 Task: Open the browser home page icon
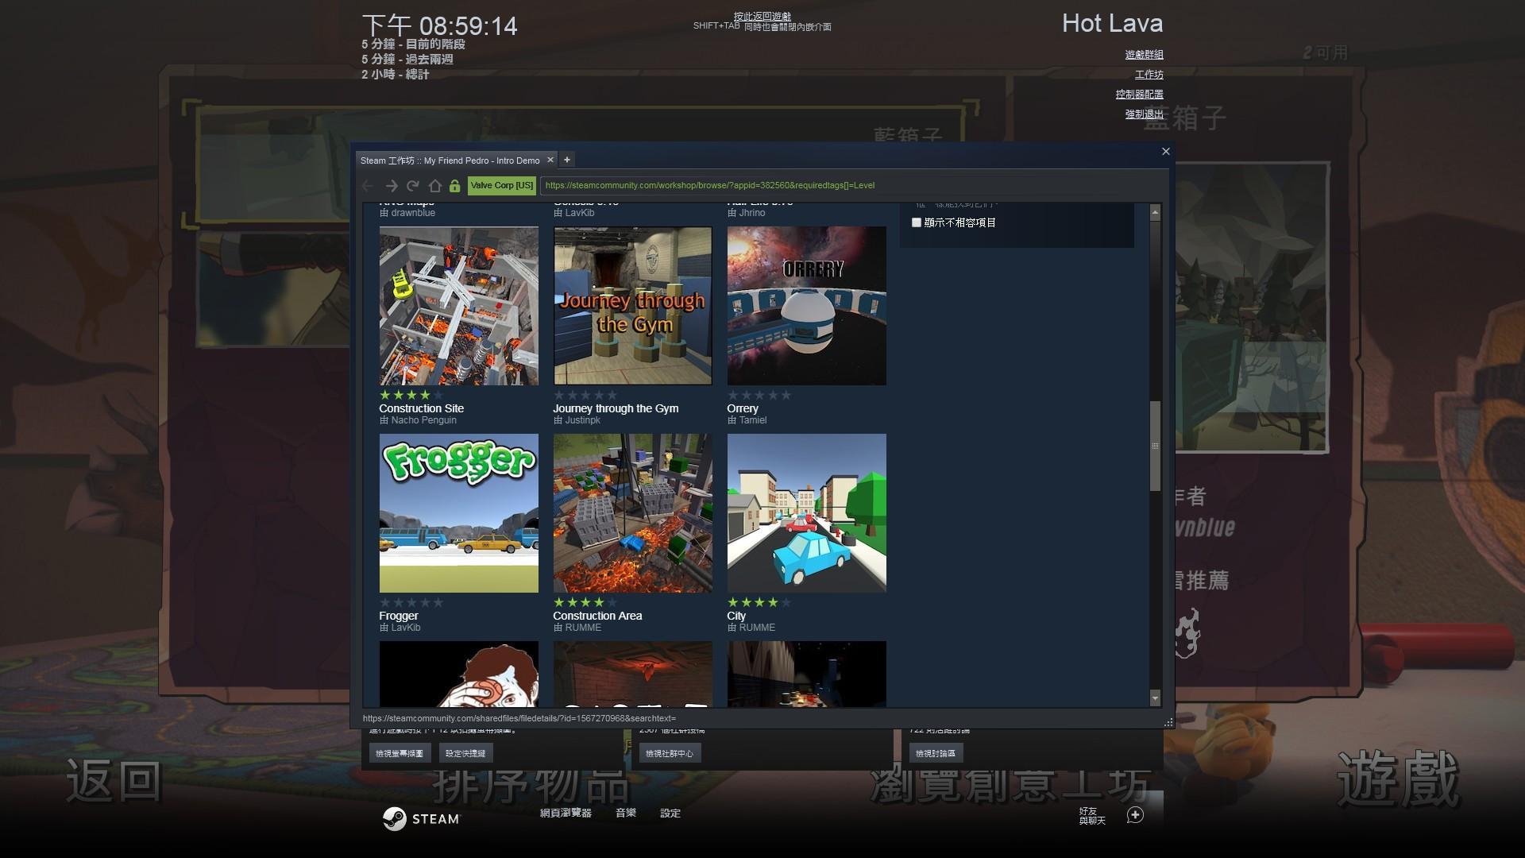point(434,186)
